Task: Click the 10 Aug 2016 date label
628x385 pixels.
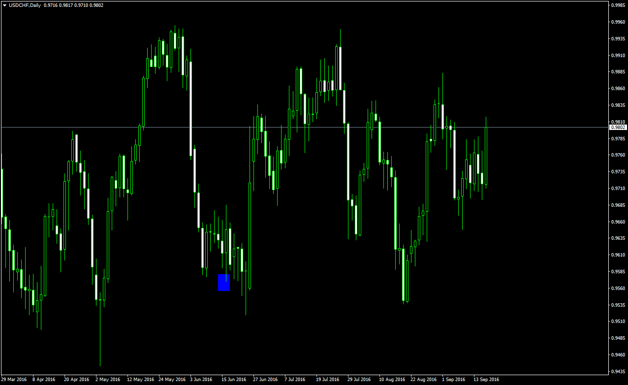Action: 392,380
